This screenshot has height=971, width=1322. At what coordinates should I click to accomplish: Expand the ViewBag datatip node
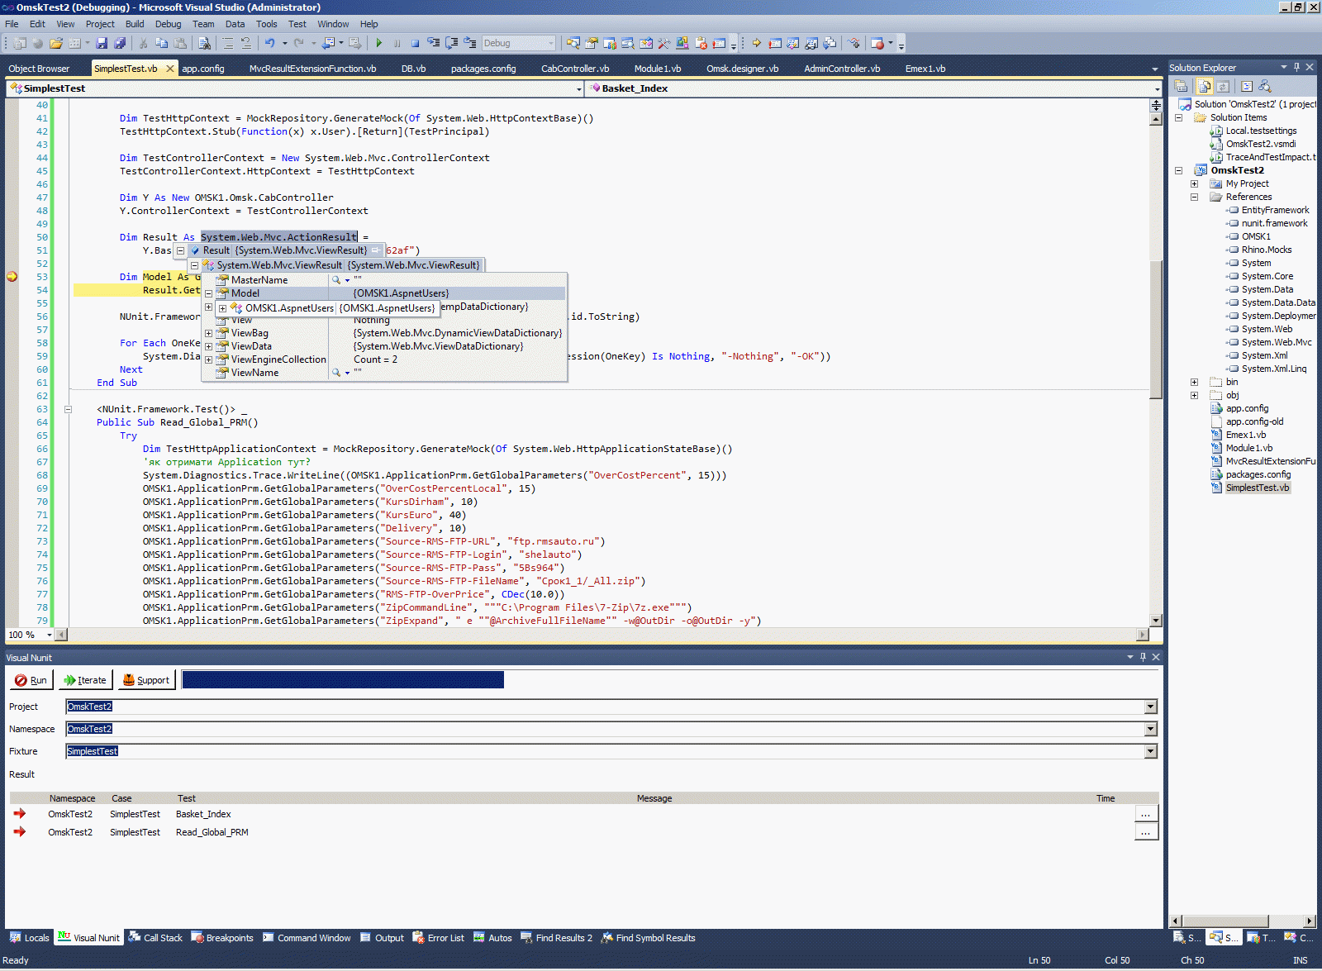point(208,333)
